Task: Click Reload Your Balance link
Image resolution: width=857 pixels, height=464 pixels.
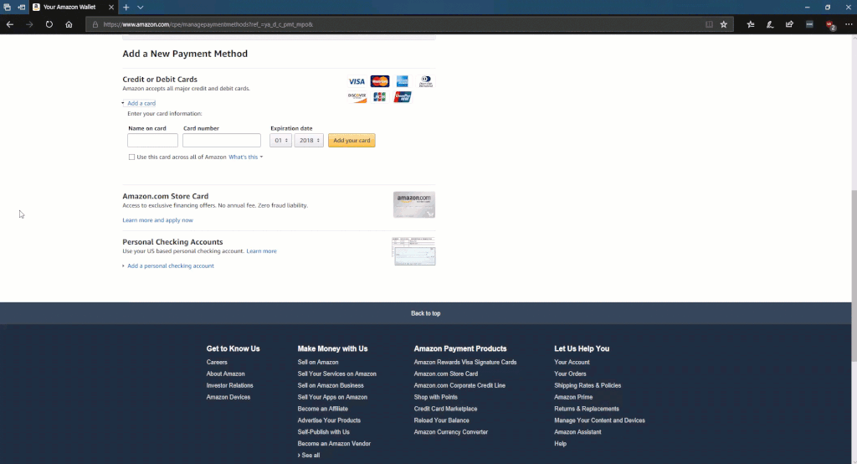Action: click(x=442, y=420)
